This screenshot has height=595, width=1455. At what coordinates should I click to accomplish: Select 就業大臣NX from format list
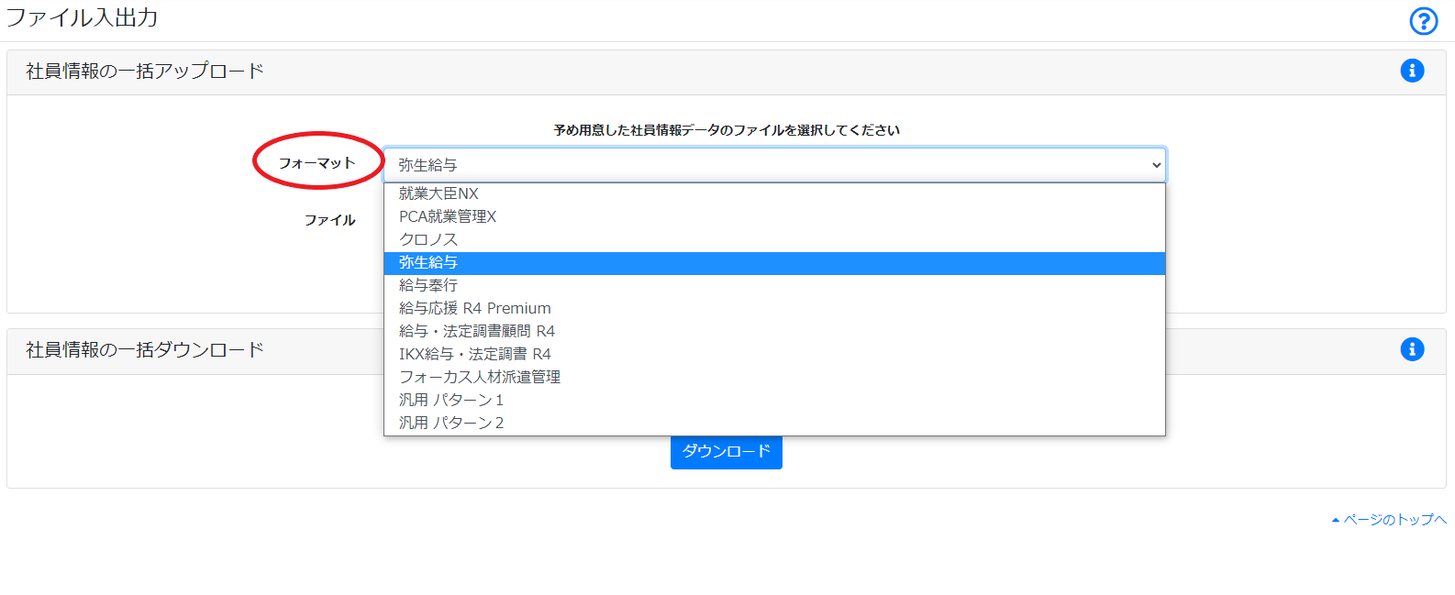tap(774, 193)
